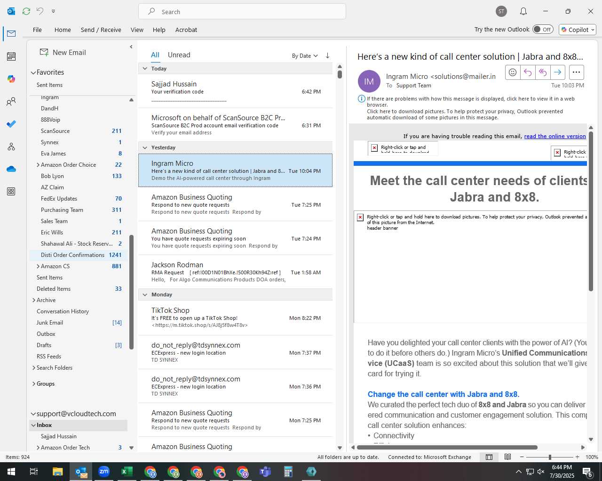Viewport: 602px width, 481px height.
Task: Open the Help ribbon tab
Action: (159, 30)
